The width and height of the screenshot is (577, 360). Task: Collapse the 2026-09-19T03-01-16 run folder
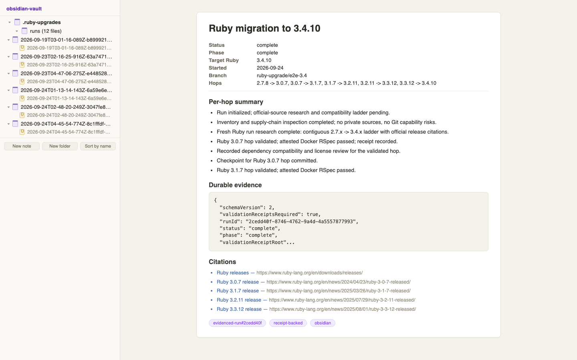tap(8, 40)
